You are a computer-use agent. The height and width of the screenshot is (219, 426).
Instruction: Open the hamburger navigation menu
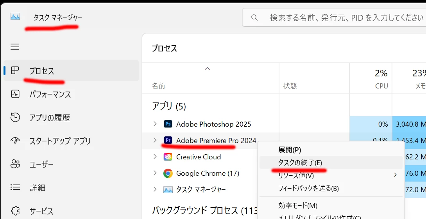tap(15, 47)
